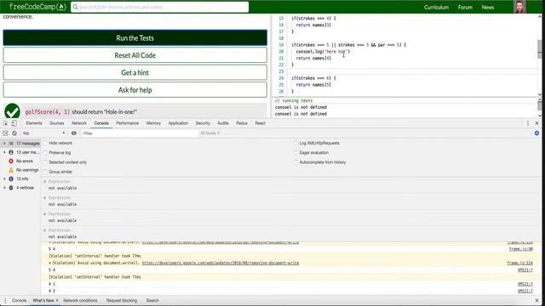This screenshot has height=306, width=545.
Task: Click the 17 messages list icon
Action: [x=11, y=144]
